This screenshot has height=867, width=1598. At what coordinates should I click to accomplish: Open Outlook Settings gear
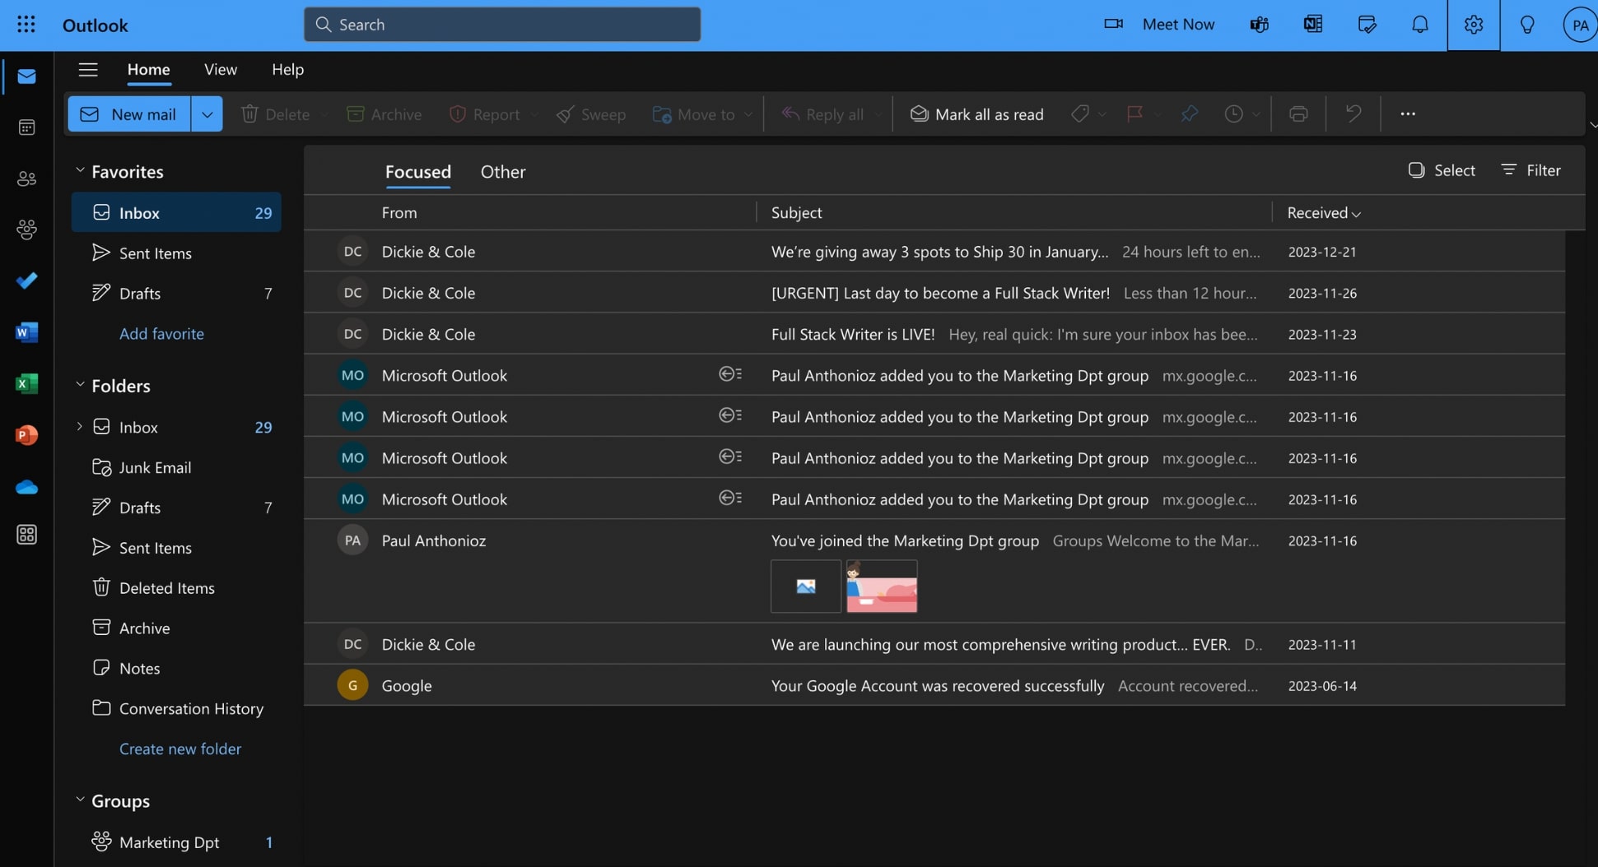coord(1473,24)
